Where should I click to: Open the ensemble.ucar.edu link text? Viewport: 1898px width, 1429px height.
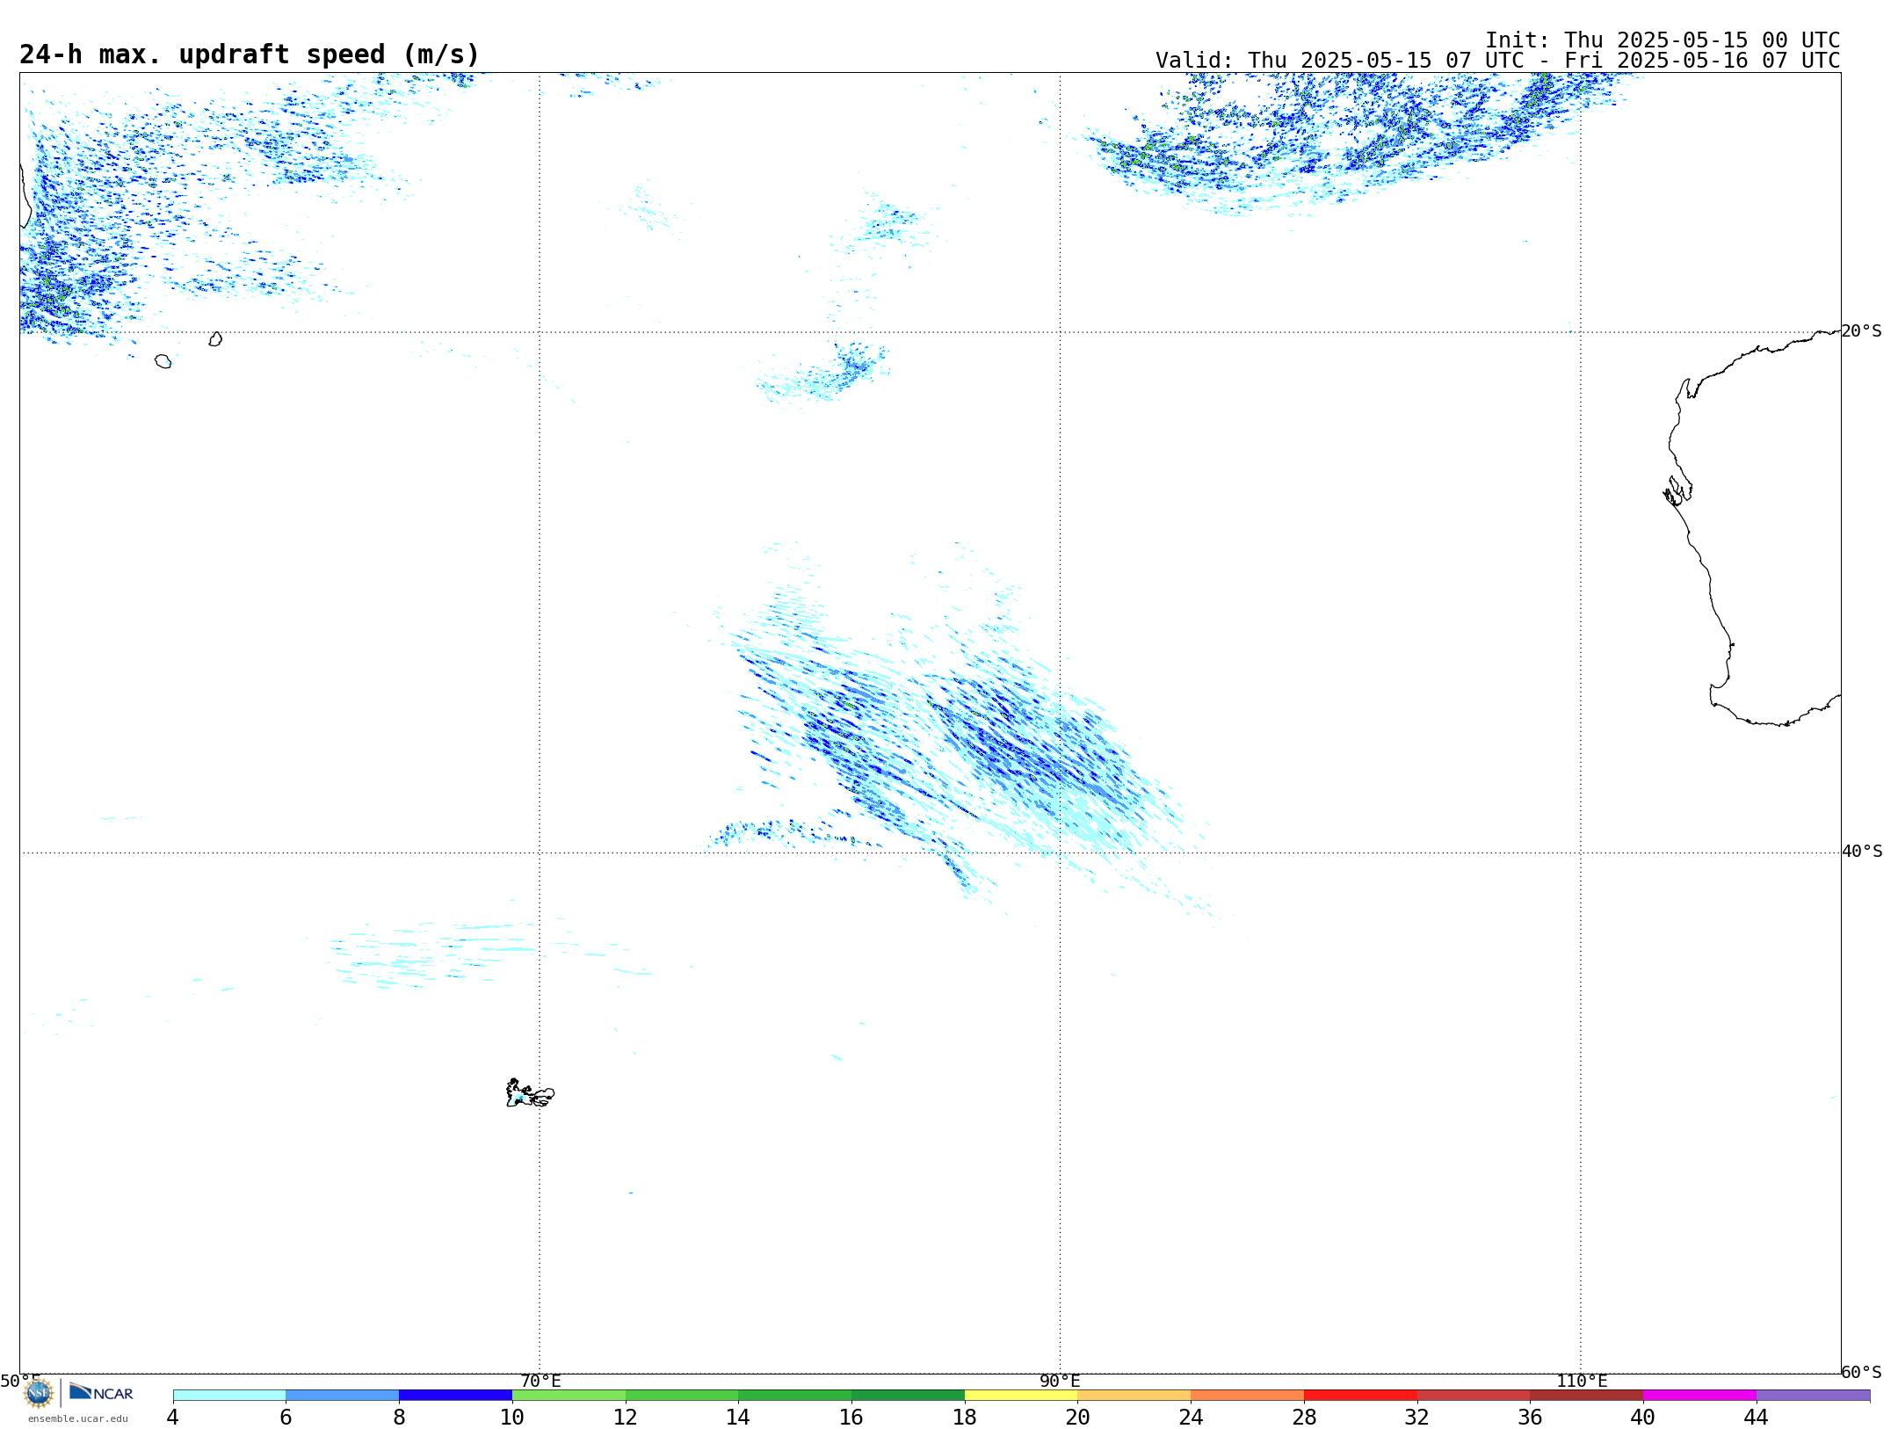(x=77, y=1418)
